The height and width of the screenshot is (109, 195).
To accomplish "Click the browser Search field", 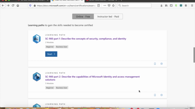I will pyautogui.click(x=134, y=5).
